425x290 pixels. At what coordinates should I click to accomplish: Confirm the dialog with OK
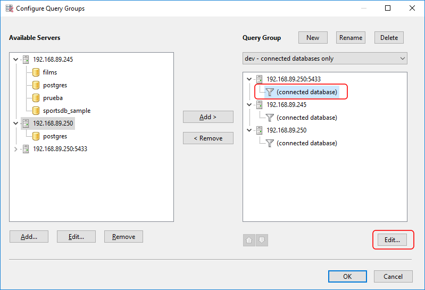coord(347,276)
